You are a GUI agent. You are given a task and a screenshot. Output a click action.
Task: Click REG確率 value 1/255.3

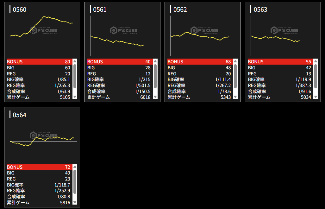(62, 85)
